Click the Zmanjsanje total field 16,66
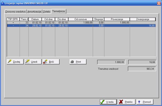Image resolution: width=162 pixels, height=106 pixels. tap(142, 62)
